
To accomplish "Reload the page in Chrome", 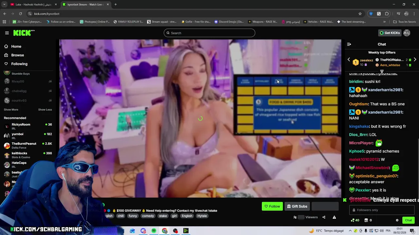I will tap(20, 14).
